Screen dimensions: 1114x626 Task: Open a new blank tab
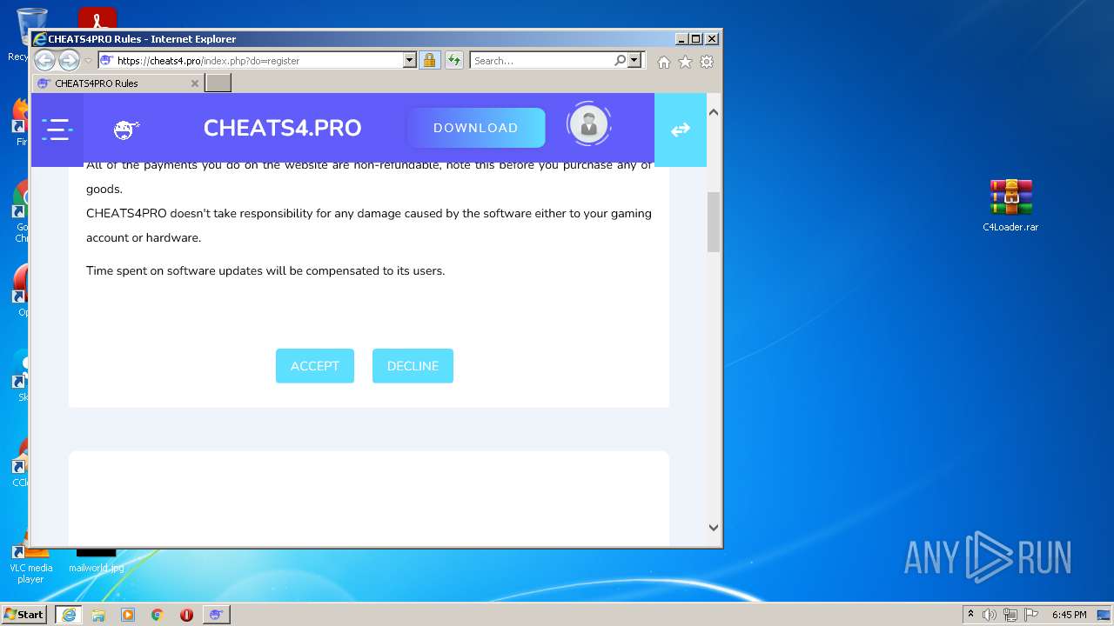(x=218, y=83)
